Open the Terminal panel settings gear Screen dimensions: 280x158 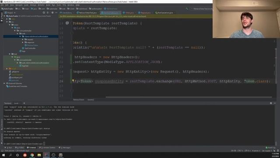271,103
